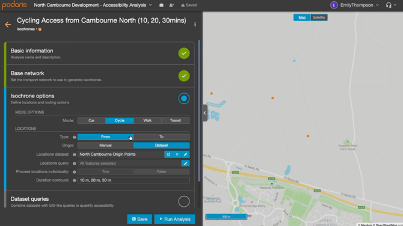Click the Dataset queries empty status circle

coord(184,201)
